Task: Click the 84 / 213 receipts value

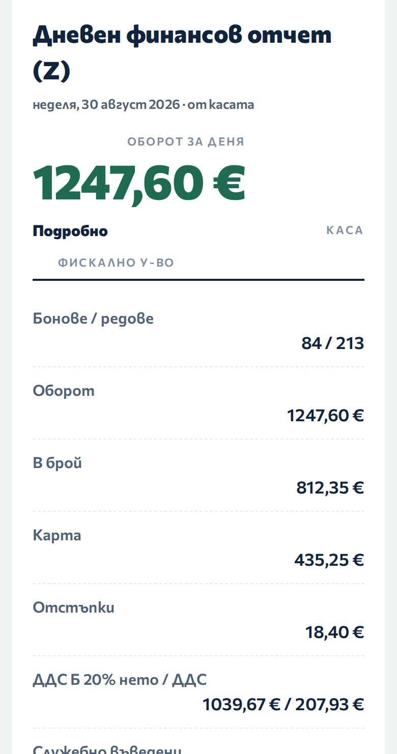Action: [x=333, y=343]
